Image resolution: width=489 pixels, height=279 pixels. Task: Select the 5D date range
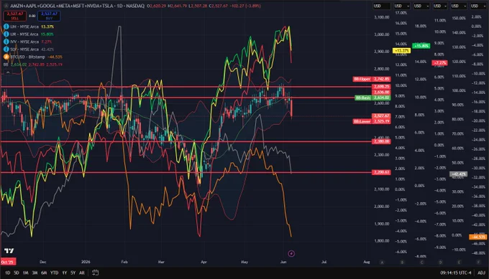point(17,273)
